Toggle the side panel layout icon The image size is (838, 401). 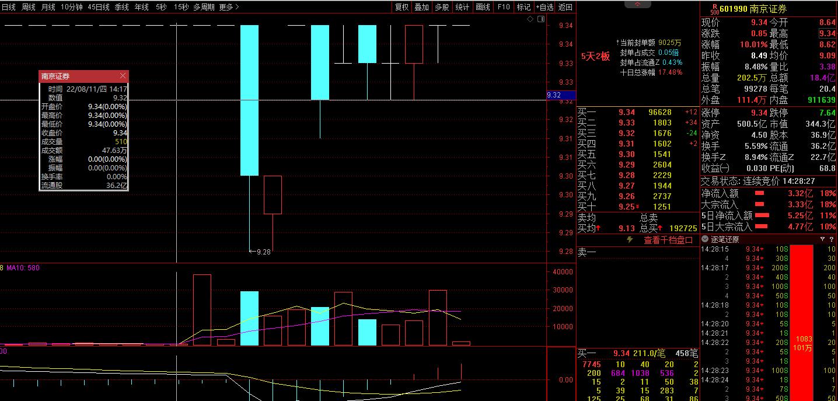click(x=540, y=19)
